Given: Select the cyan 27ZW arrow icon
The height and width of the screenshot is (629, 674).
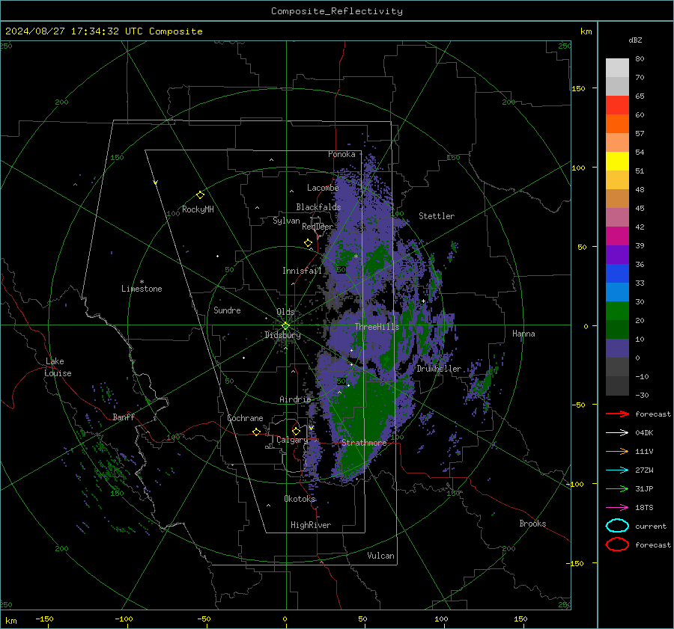Looking at the screenshot, I should [617, 470].
